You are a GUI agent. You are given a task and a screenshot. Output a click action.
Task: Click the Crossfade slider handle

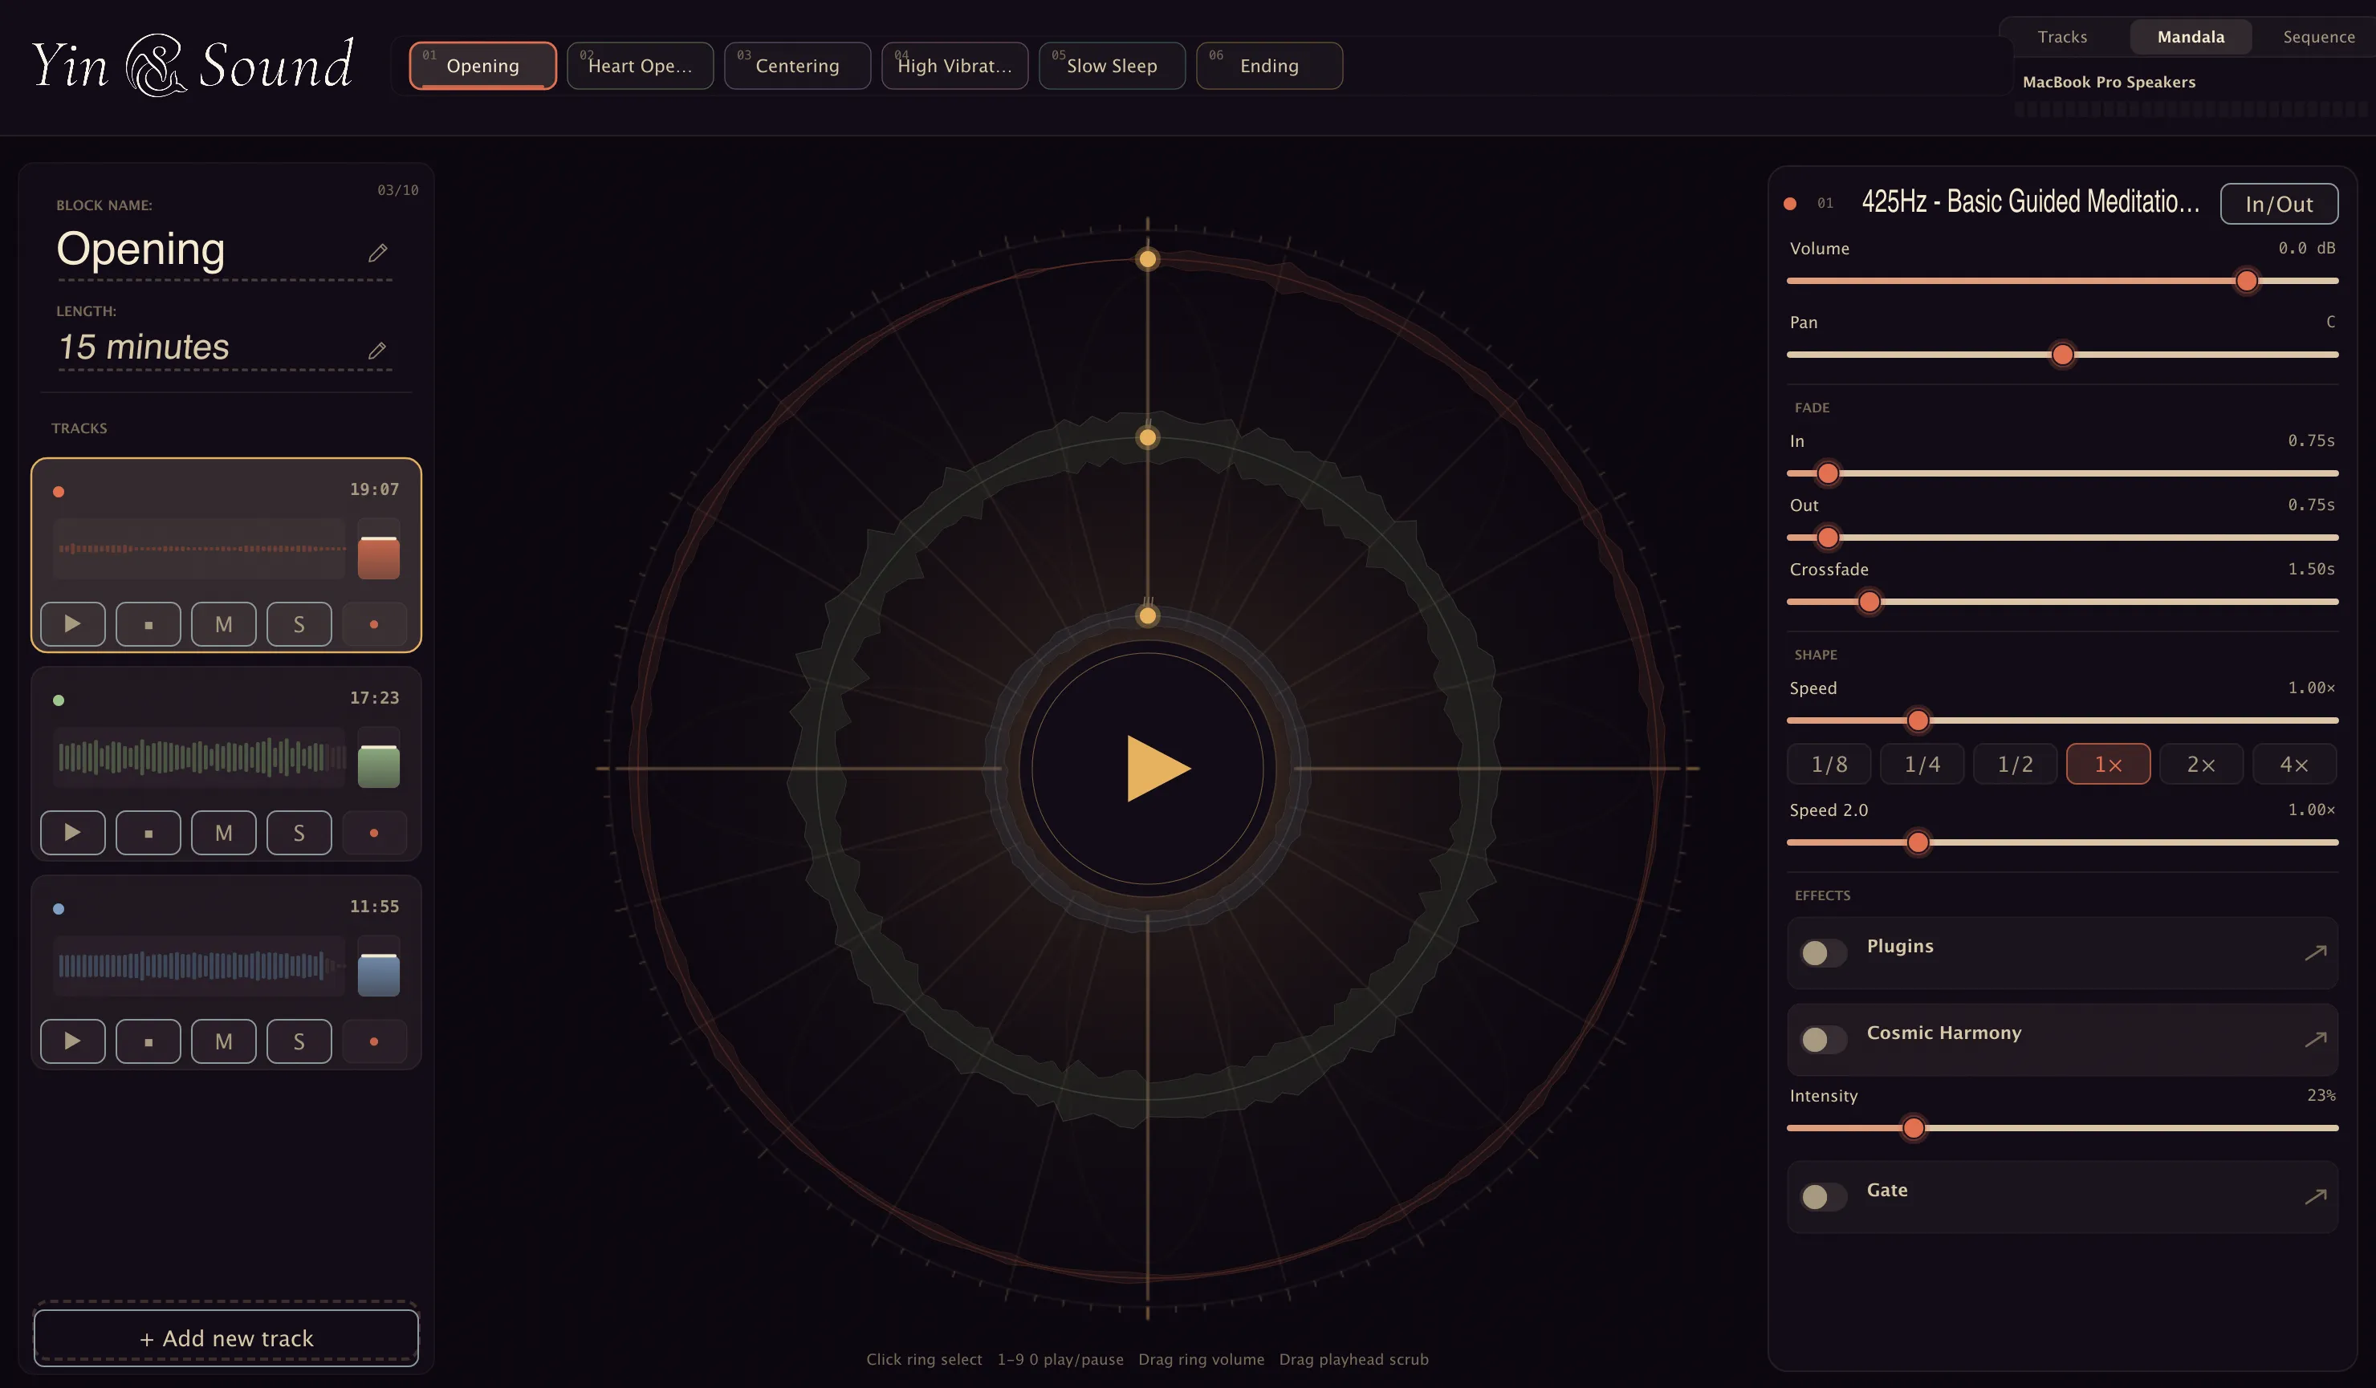pos(1869,602)
